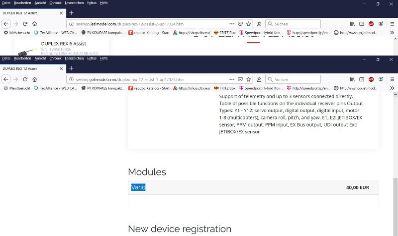Save to Pocket in lower address bar

coord(240,79)
